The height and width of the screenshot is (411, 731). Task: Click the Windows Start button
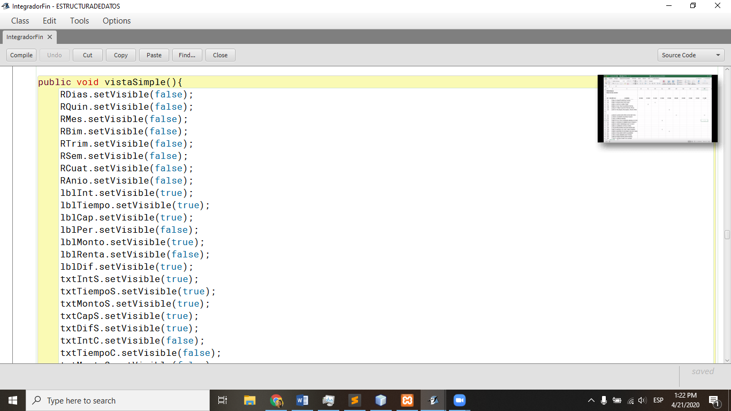(x=13, y=400)
